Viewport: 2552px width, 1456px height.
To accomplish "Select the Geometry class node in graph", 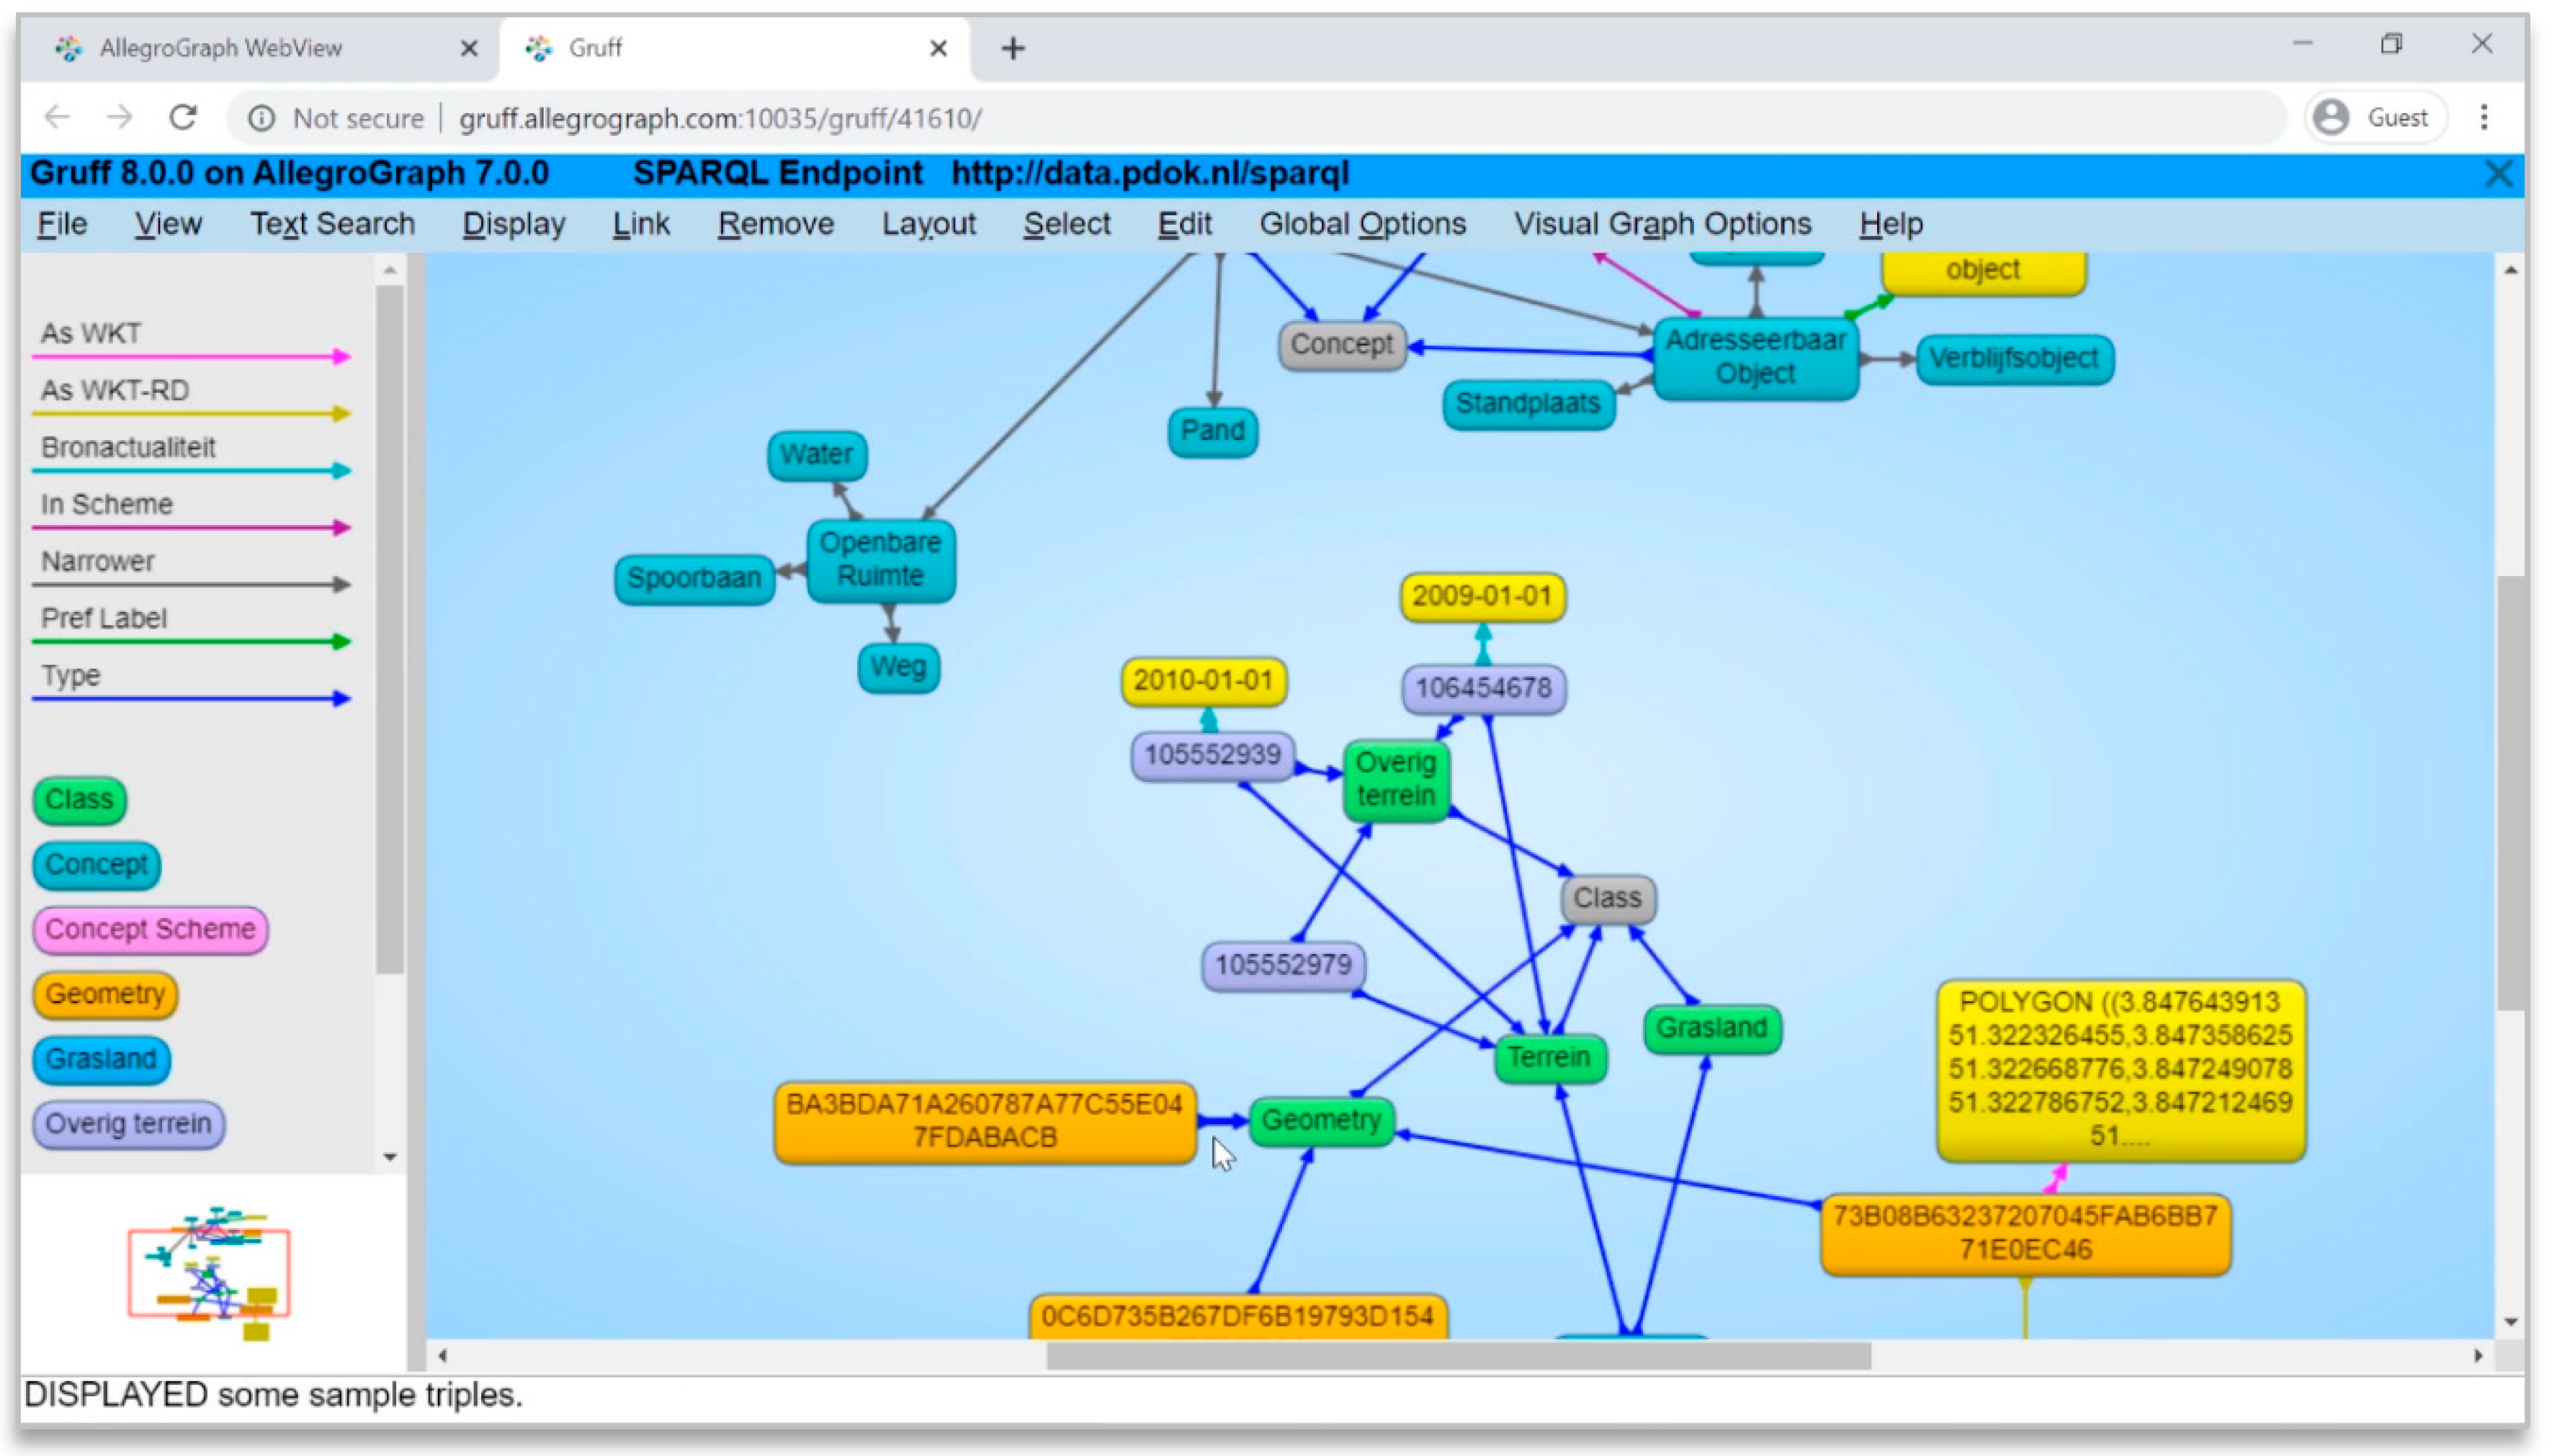I will 1320,1120.
